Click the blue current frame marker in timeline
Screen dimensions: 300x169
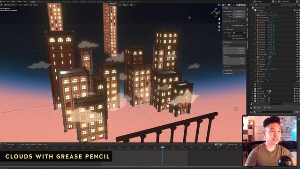pos(163,147)
